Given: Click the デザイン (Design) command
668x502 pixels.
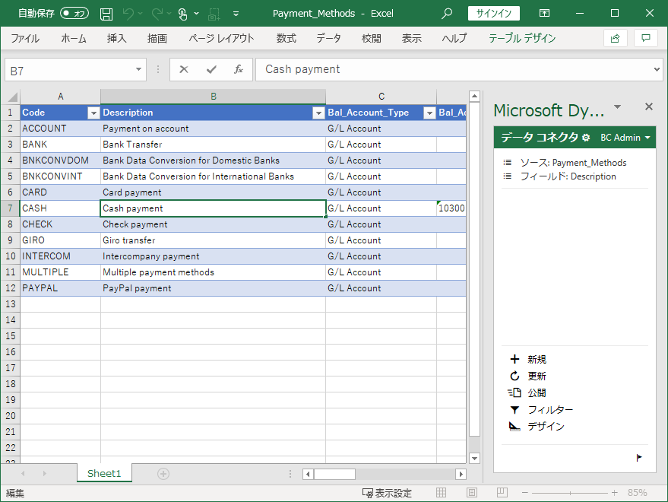Looking at the screenshot, I should pos(537,426).
